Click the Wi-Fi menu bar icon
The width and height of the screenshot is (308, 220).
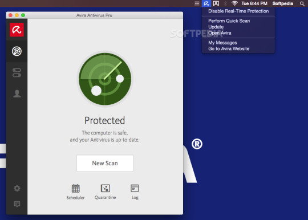pyautogui.click(x=234, y=3)
